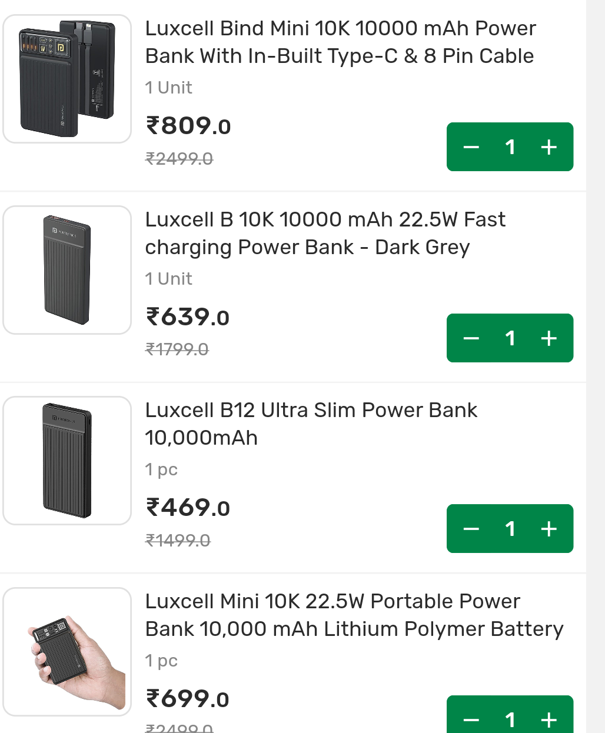The width and height of the screenshot is (605, 733).
Task: Increase quantity of Luxcell B12 Ultra Slim
Action: click(549, 528)
